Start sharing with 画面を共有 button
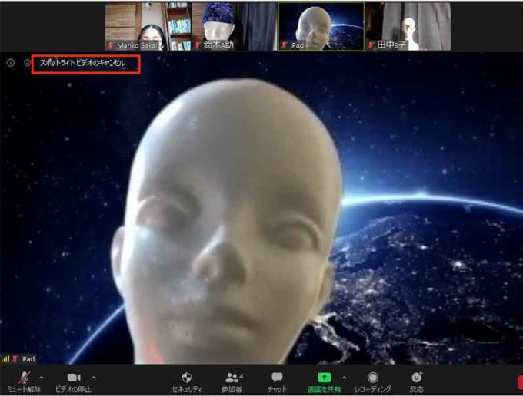 pyautogui.click(x=325, y=382)
